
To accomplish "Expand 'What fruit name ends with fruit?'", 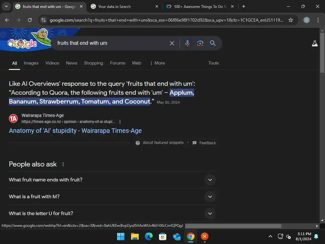I will (112, 180).
